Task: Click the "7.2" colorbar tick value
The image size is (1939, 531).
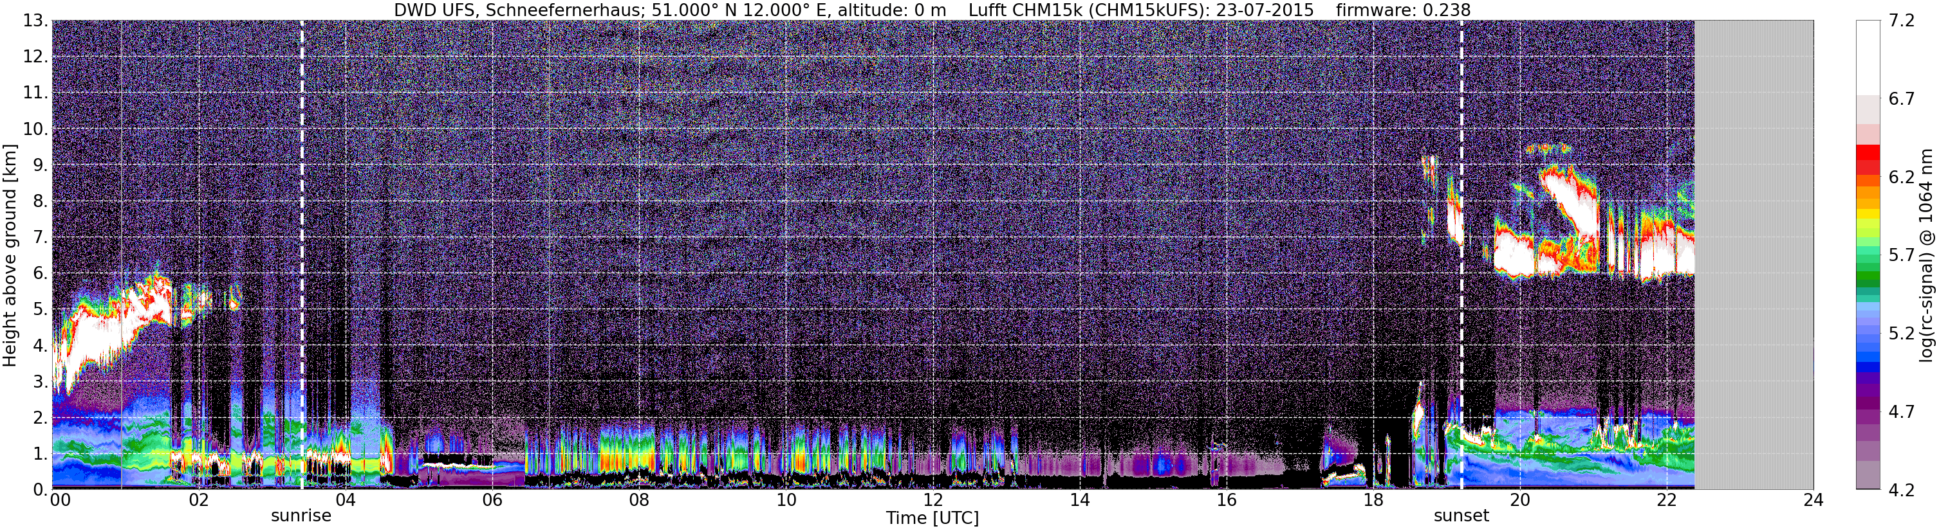Action: (1902, 21)
